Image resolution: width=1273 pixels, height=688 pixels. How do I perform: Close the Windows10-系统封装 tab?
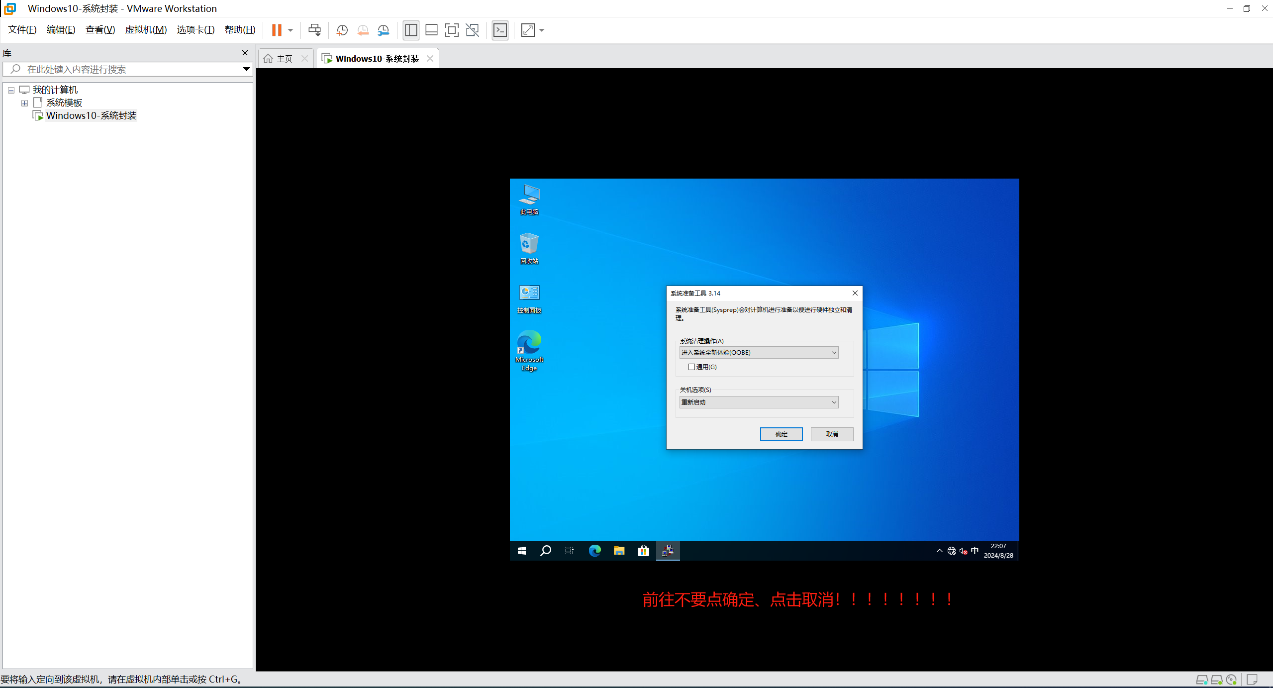point(430,59)
